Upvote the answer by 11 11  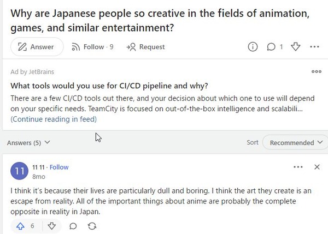25,225
